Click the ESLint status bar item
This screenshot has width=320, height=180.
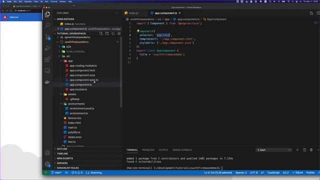point(298,172)
